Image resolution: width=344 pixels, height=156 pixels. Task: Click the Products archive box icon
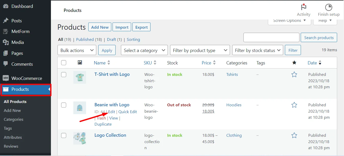6,89
